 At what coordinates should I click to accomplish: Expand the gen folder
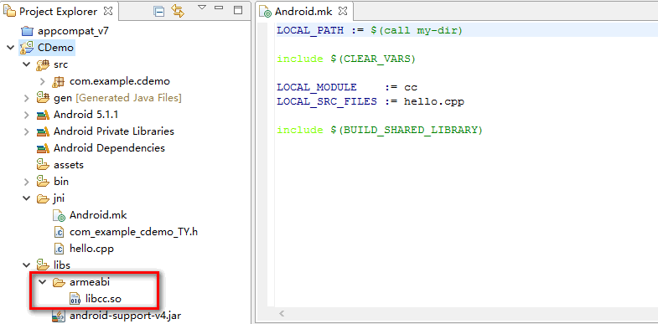[27, 98]
